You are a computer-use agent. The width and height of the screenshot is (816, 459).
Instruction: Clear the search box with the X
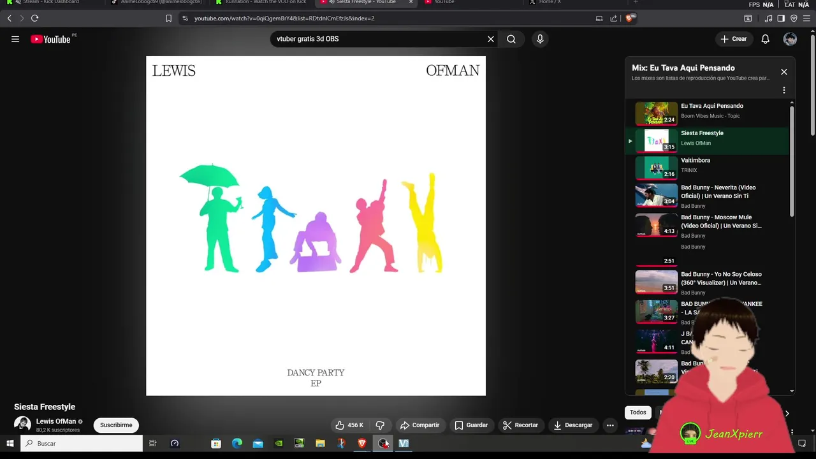[491, 39]
